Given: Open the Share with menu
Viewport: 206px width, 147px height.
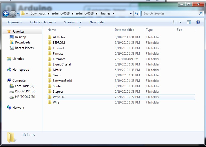Looking at the screenshot, I should click(x=73, y=22).
